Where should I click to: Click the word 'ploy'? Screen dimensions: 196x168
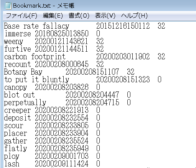click(12, 156)
